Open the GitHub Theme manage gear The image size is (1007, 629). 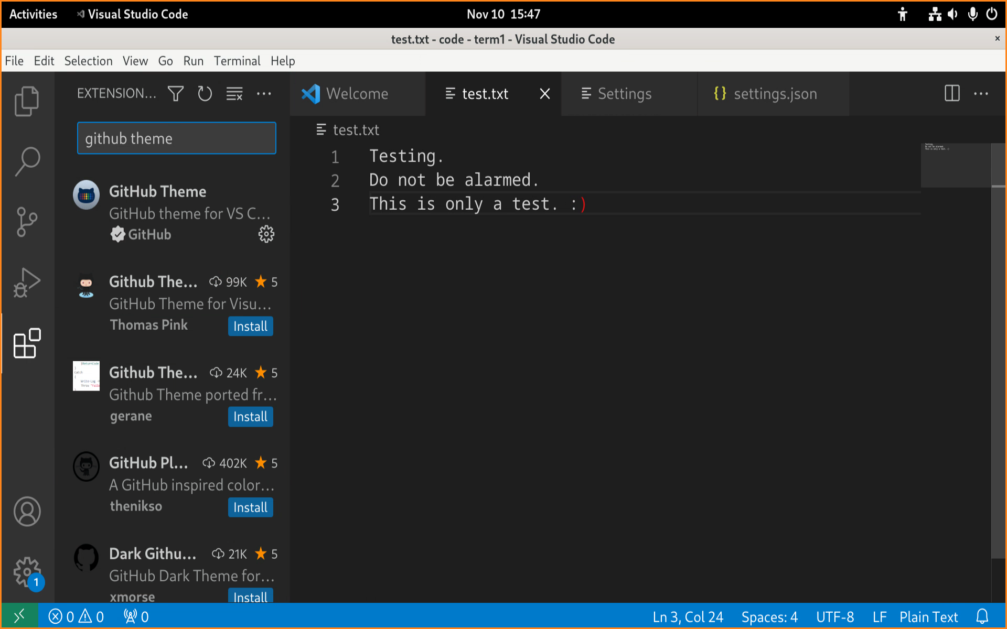click(266, 234)
